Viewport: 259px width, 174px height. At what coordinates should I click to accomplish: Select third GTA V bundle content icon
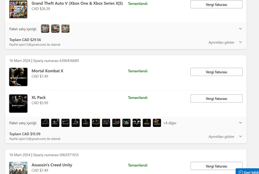coord(65,28)
